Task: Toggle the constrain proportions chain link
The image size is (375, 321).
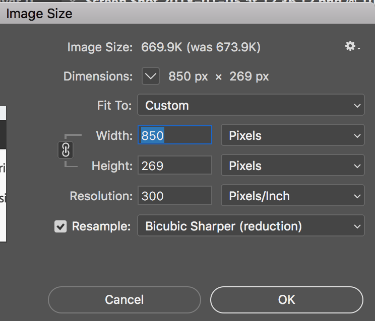Action: (66, 150)
